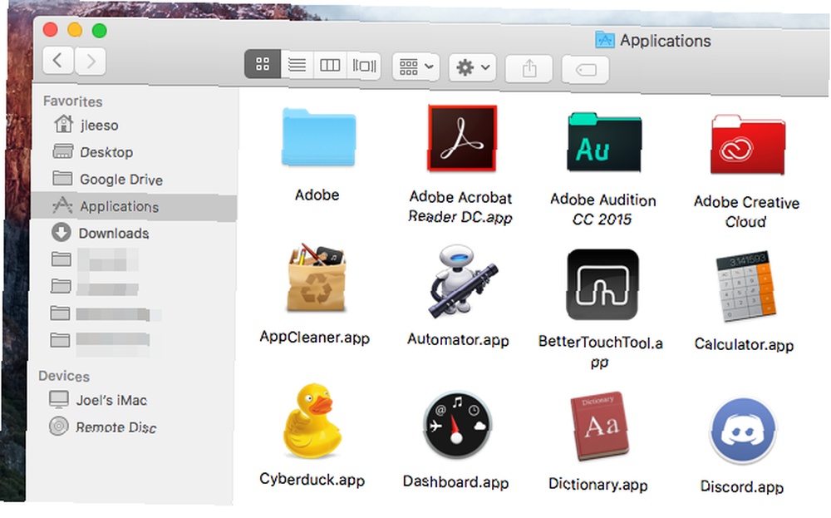The image size is (831, 518).
Task: Click the Share toolbar button
Action: click(x=529, y=68)
